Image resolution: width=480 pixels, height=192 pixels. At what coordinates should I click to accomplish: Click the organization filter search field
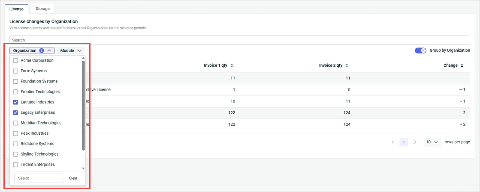39,178
